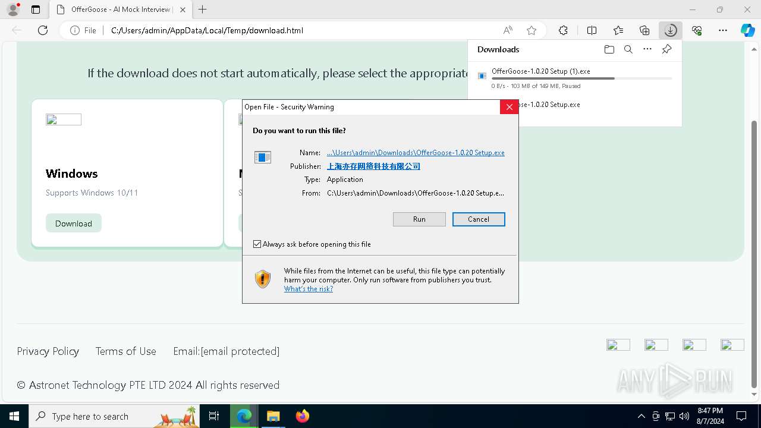Open Edge Settings and more menu
This screenshot has height=428, width=761.
(723, 30)
